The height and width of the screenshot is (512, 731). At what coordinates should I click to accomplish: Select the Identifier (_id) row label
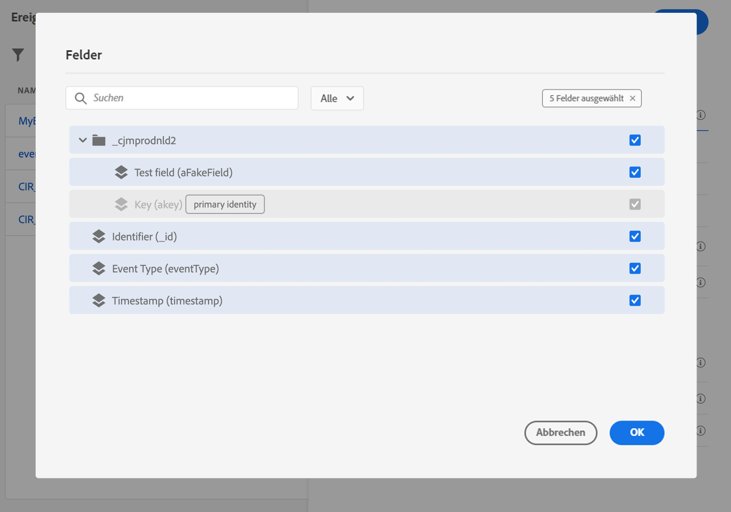[x=144, y=237]
